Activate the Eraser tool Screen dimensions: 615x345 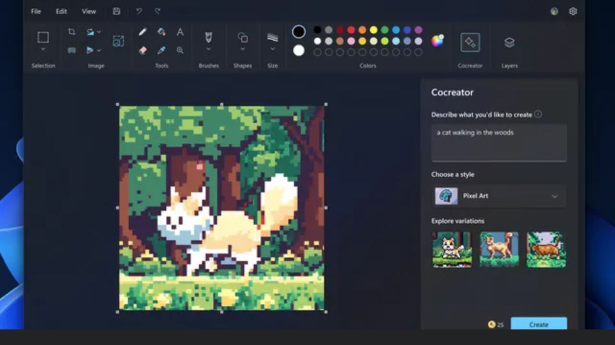[x=142, y=51]
